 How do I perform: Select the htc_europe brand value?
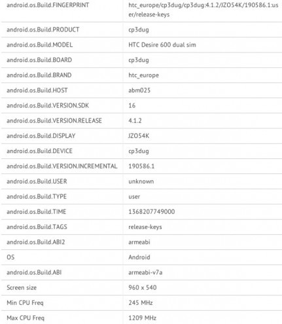click(143, 75)
